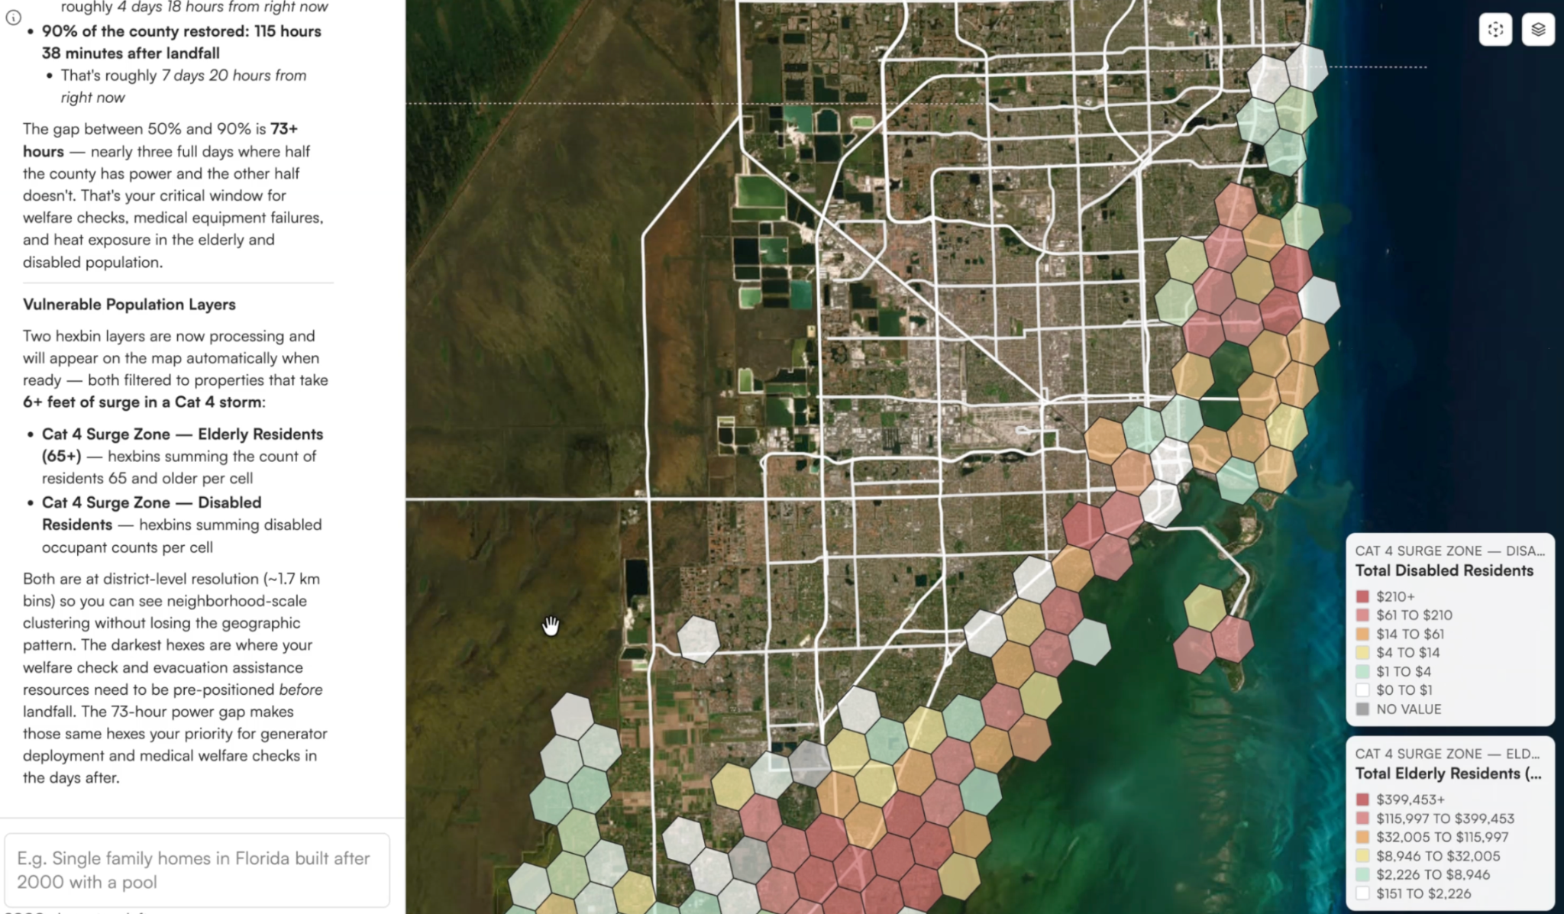
Task: Select the $399,453+ swatch in Elderly legend
Action: [x=1362, y=799]
